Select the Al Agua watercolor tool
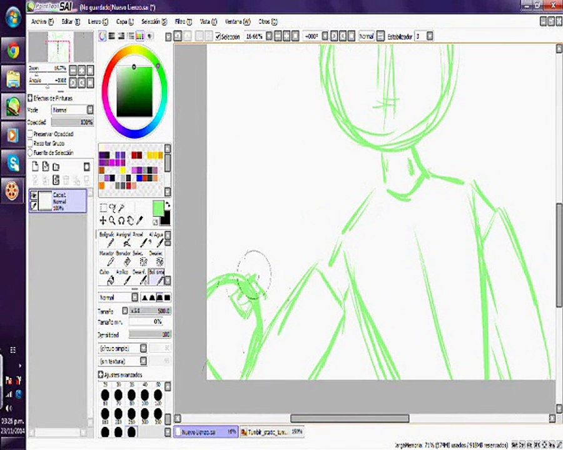 [156, 239]
